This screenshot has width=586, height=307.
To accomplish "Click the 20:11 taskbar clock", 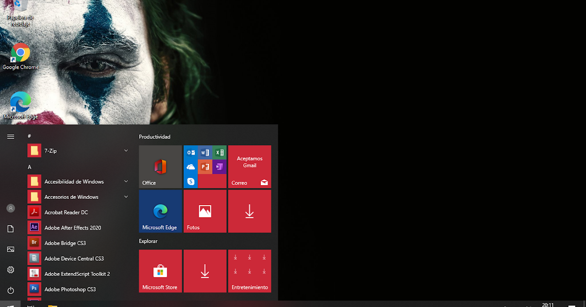I will coord(548,305).
